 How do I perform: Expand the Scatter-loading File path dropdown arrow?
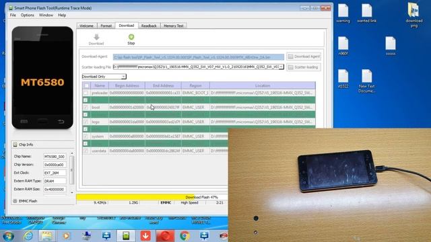coord(281,67)
